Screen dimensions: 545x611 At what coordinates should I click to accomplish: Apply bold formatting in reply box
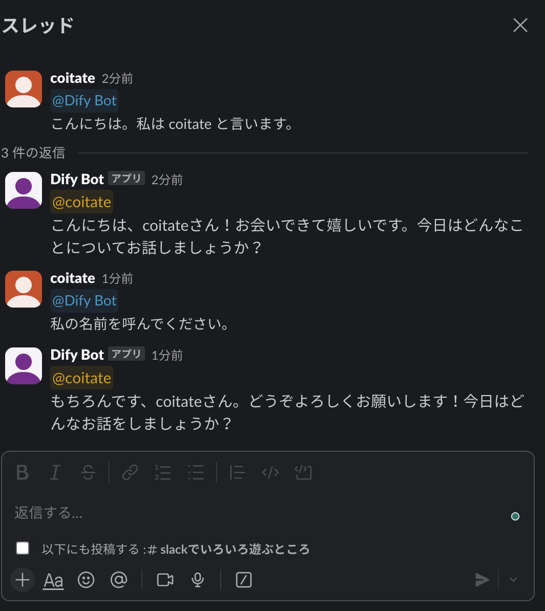pyautogui.click(x=22, y=472)
